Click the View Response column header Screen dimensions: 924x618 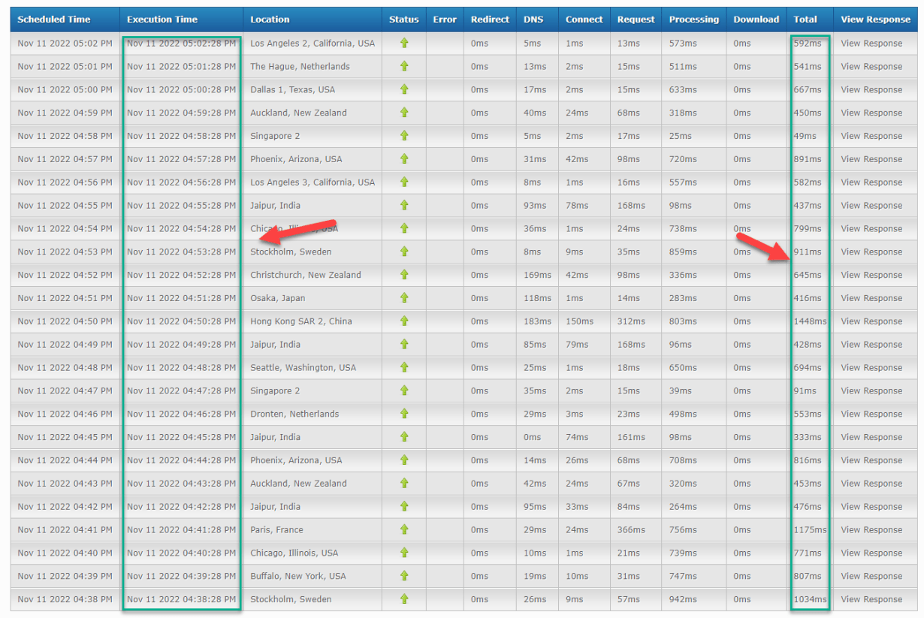(876, 20)
